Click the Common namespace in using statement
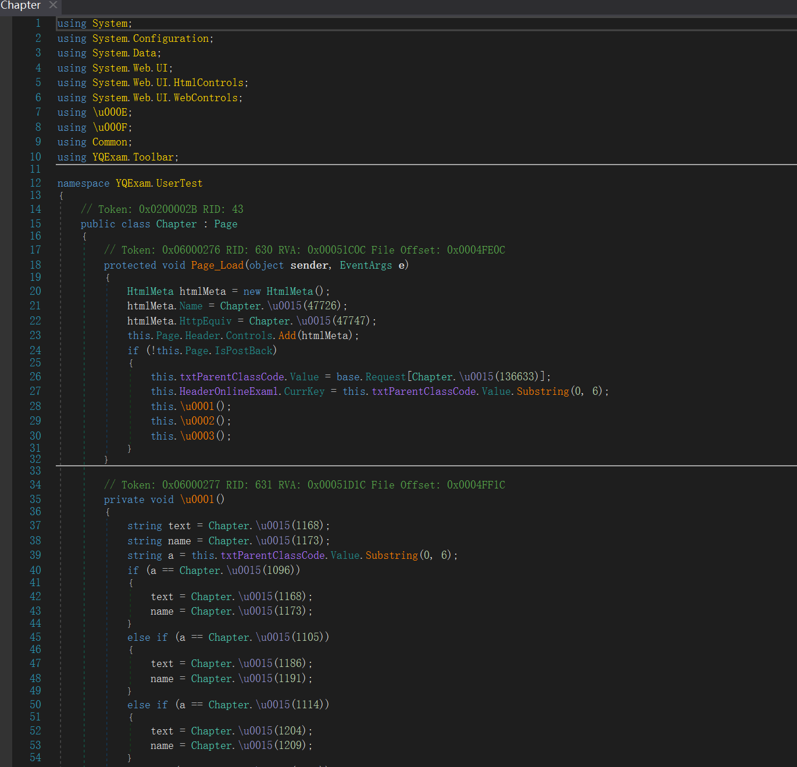797x767 pixels. [x=109, y=142]
